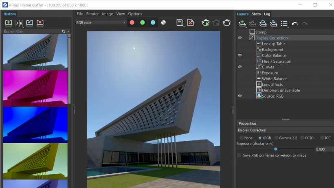Viewport: 334px width, 188px height.
Task: Click the Stamp layer icon
Action: [x=252, y=32]
